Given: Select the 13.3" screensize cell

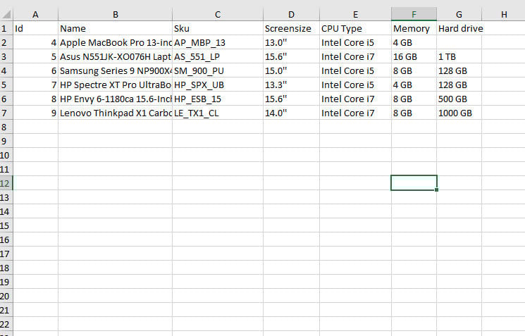Looking at the screenshot, I should click(291, 85).
